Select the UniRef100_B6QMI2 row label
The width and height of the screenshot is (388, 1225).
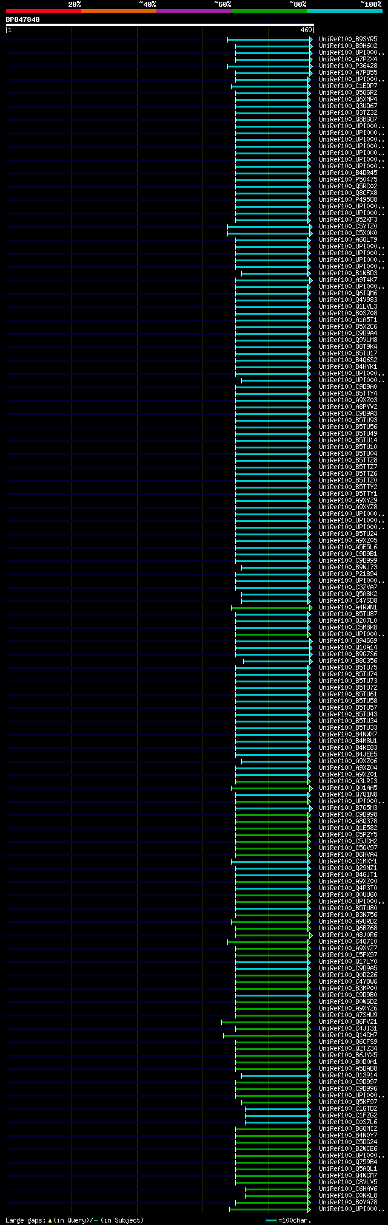coord(348,1128)
